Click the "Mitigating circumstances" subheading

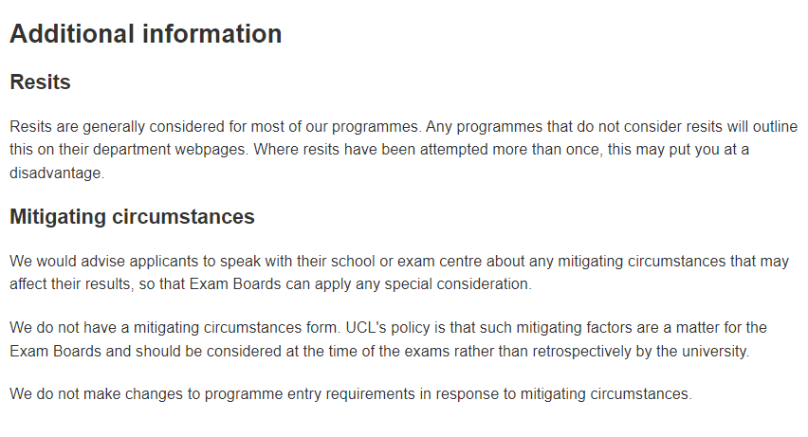tap(132, 217)
